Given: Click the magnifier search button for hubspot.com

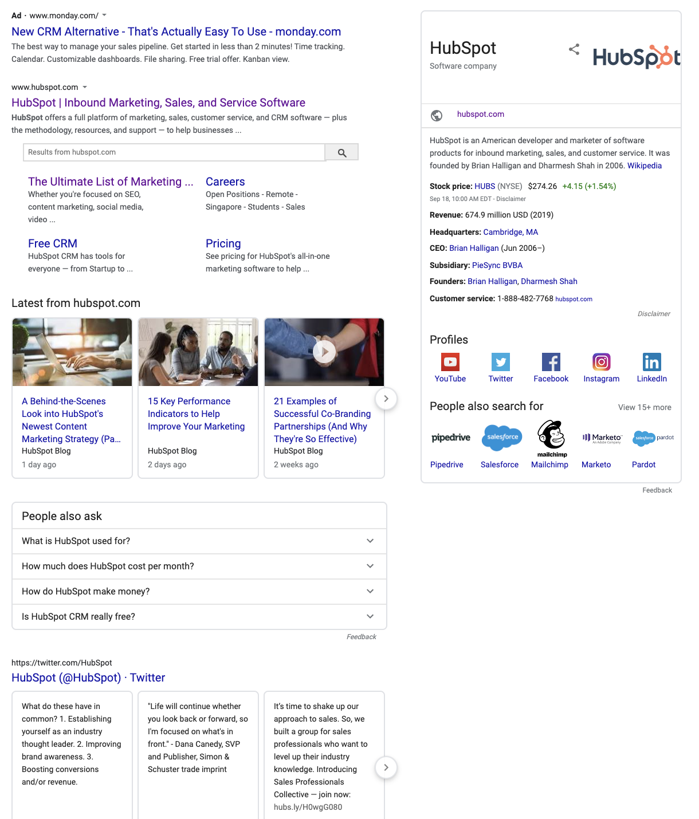Looking at the screenshot, I should pyautogui.click(x=342, y=152).
